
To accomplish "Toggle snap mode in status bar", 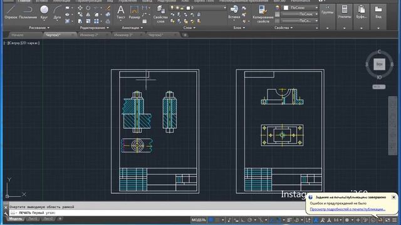I will pyautogui.click(x=217, y=220).
